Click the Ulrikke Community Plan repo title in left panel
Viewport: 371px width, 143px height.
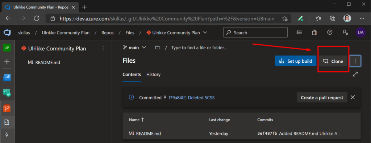coord(57,49)
